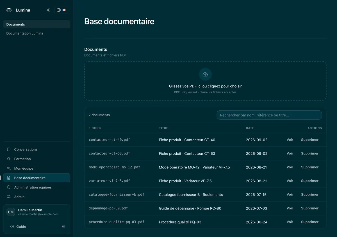Click title Fiche produit · Contacteur CT-63
The width and height of the screenshot is (337, 237).
click(187, 154)
